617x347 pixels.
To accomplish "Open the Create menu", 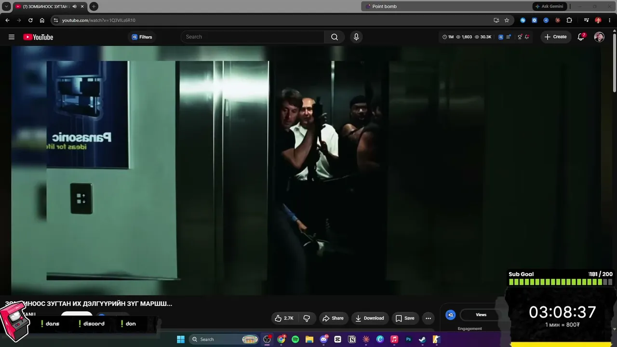I will coord(555,37).
